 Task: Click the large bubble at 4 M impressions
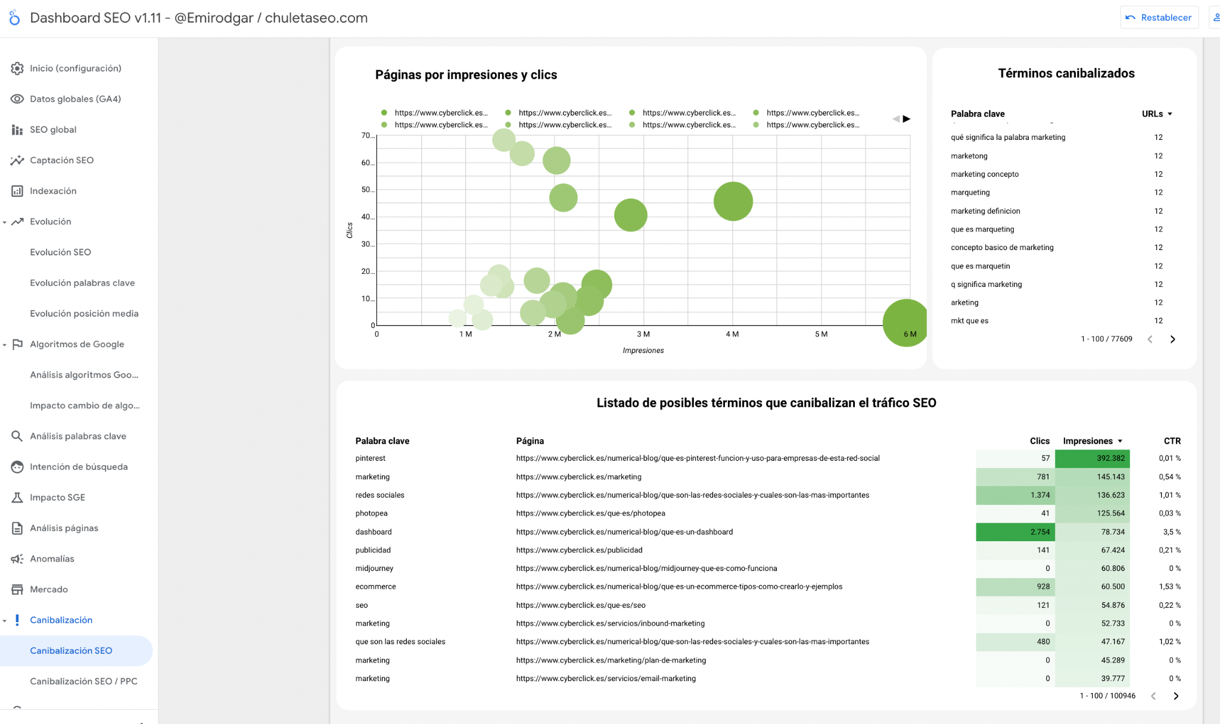733,201
